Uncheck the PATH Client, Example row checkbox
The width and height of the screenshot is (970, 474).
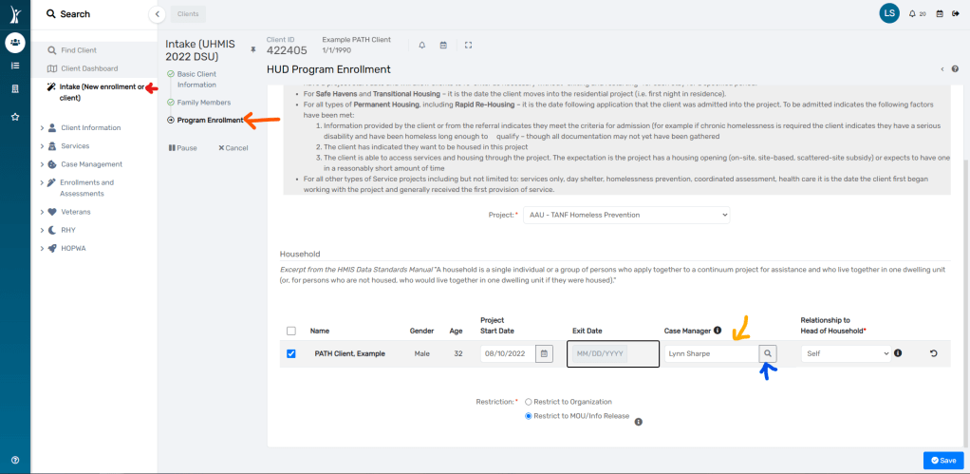[x=291, y=353]
